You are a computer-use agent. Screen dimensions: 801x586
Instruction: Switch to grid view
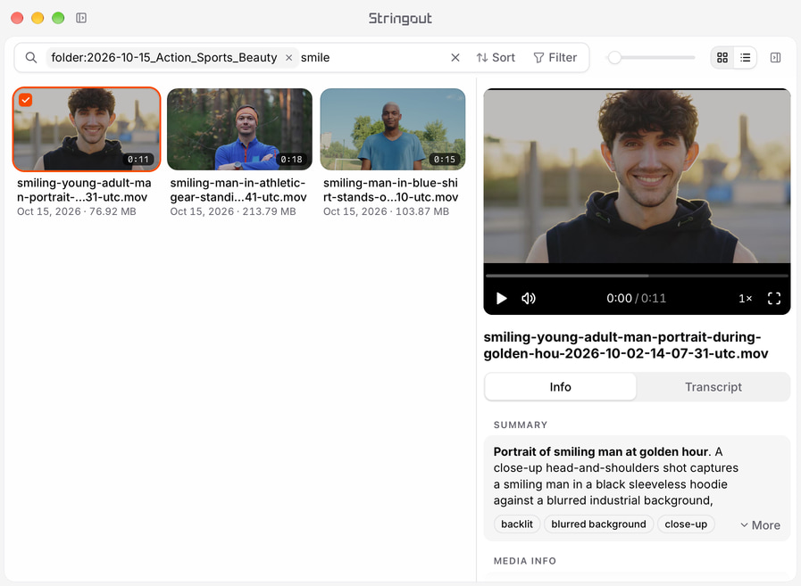[722, 58]
